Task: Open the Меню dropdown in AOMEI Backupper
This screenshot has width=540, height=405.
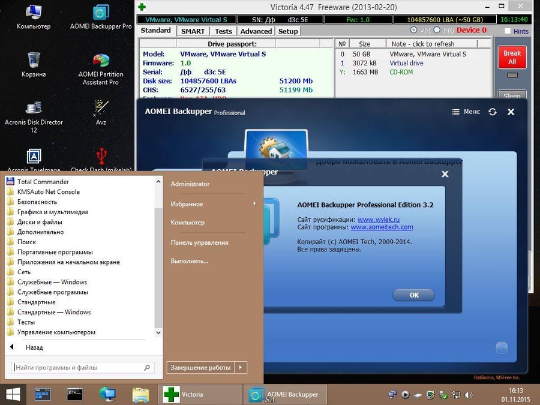Action: click(466, 112)
